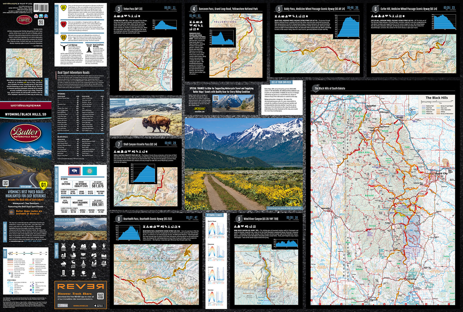Click the Wyoming Climate panel header

pos(215,215)
